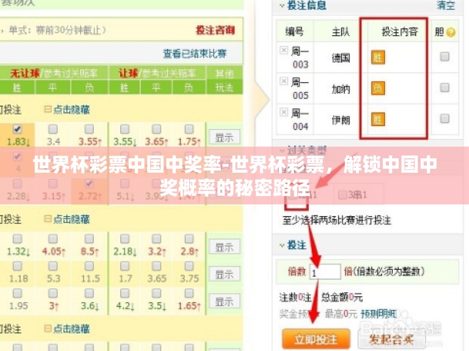Tick the checkbox for odds 2.18
This screenshot has height=351, width=469.
(x=125, y=239)
